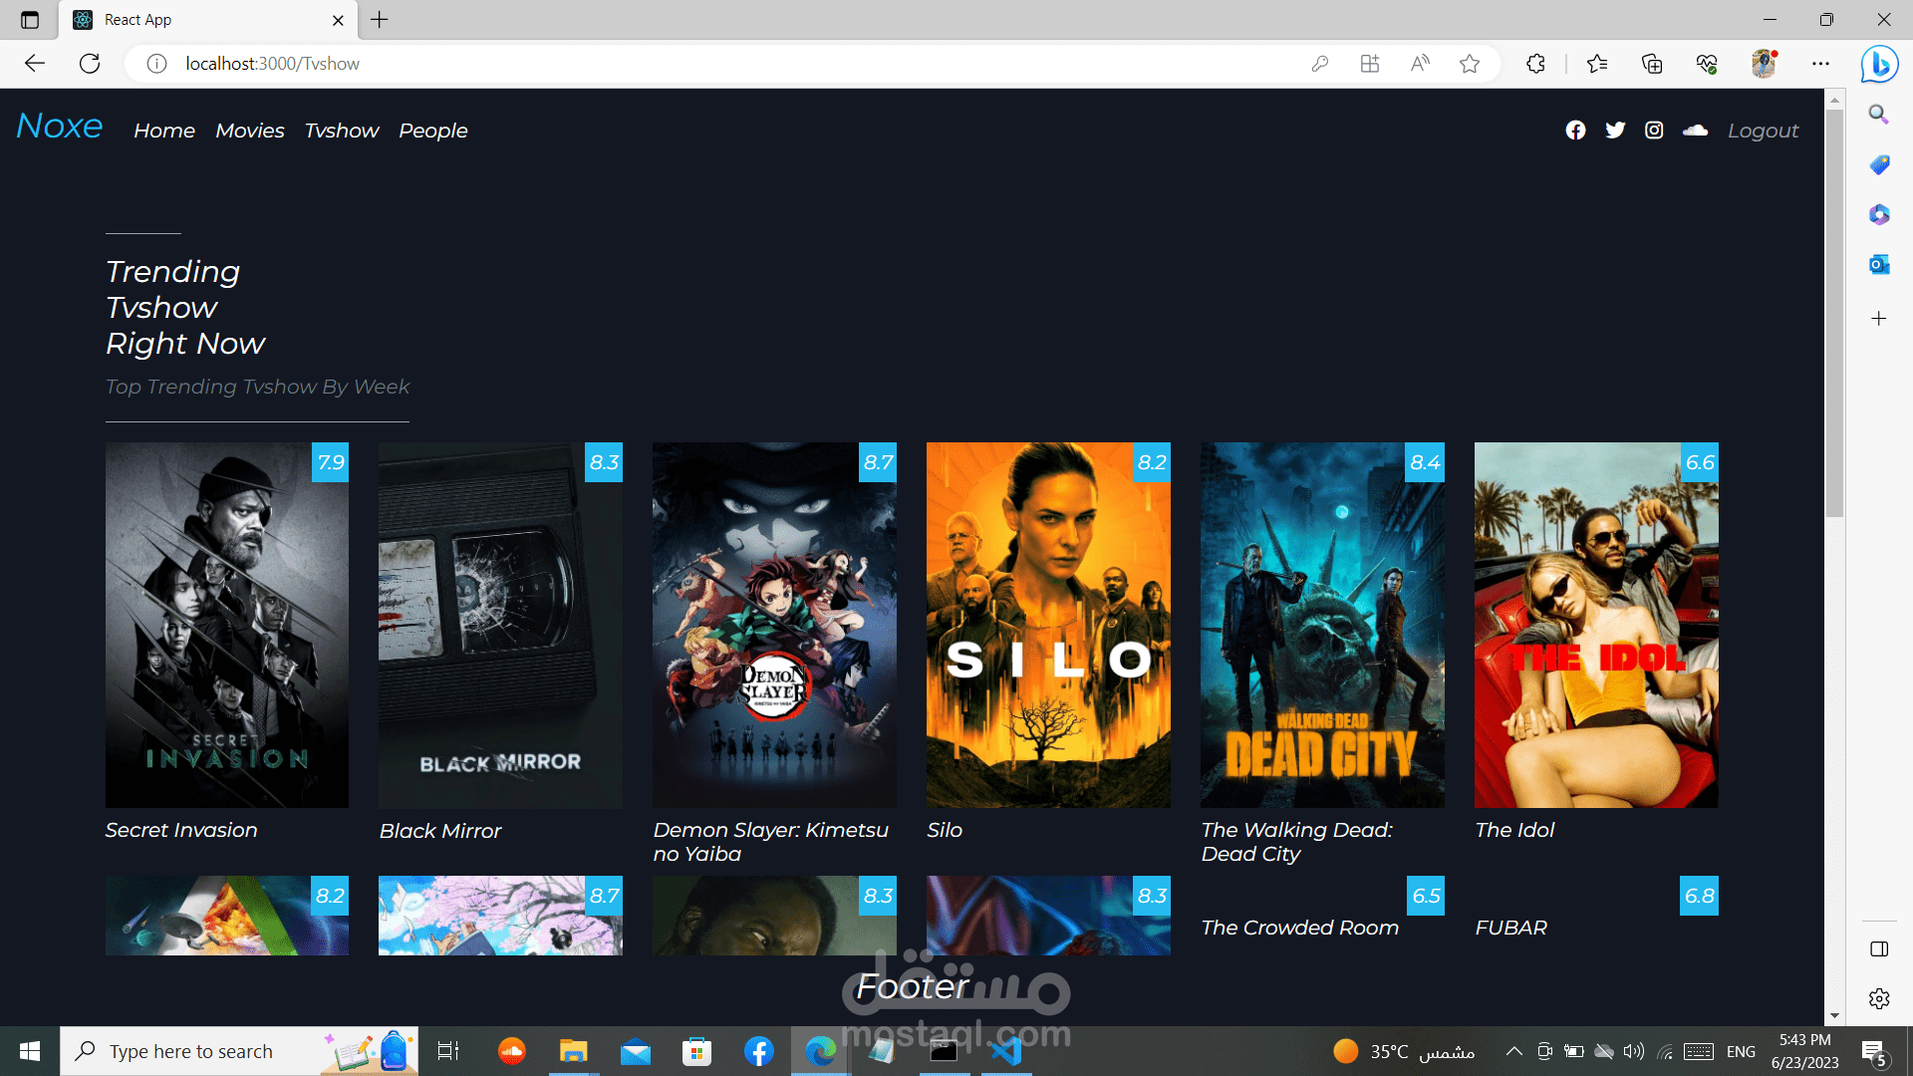Open the Silo show poster

pyautogui.click(x=1048, y=625)
